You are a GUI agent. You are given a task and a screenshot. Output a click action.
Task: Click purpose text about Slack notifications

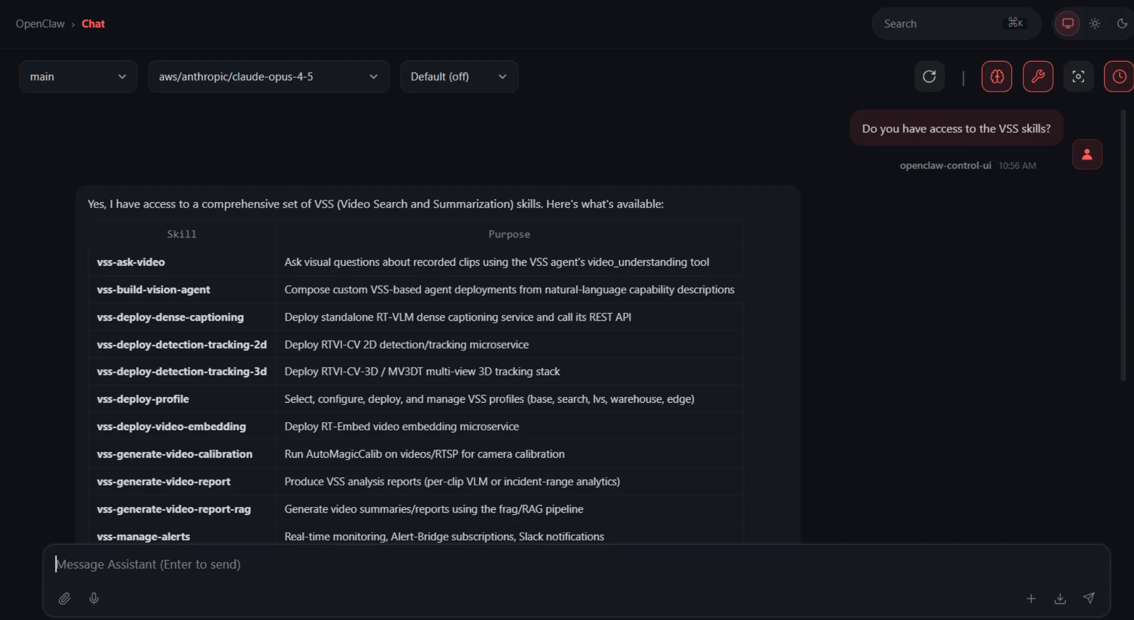444,536
